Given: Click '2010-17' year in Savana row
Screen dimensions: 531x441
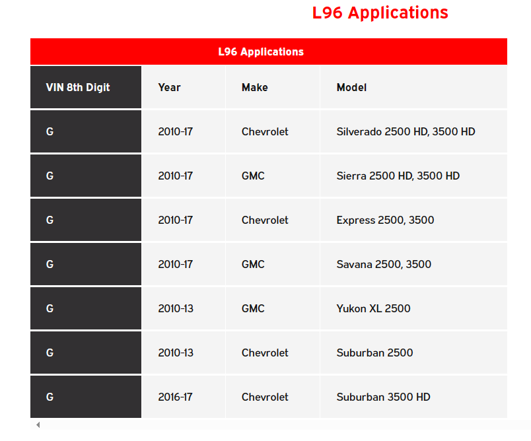Looking at the screenshot, I should point(184,264).
